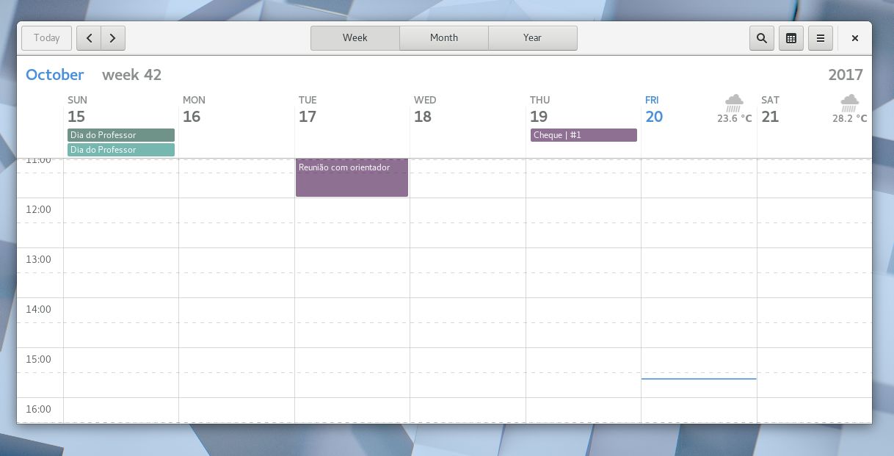Click Friday's rain weather icon

pos(734,102)
